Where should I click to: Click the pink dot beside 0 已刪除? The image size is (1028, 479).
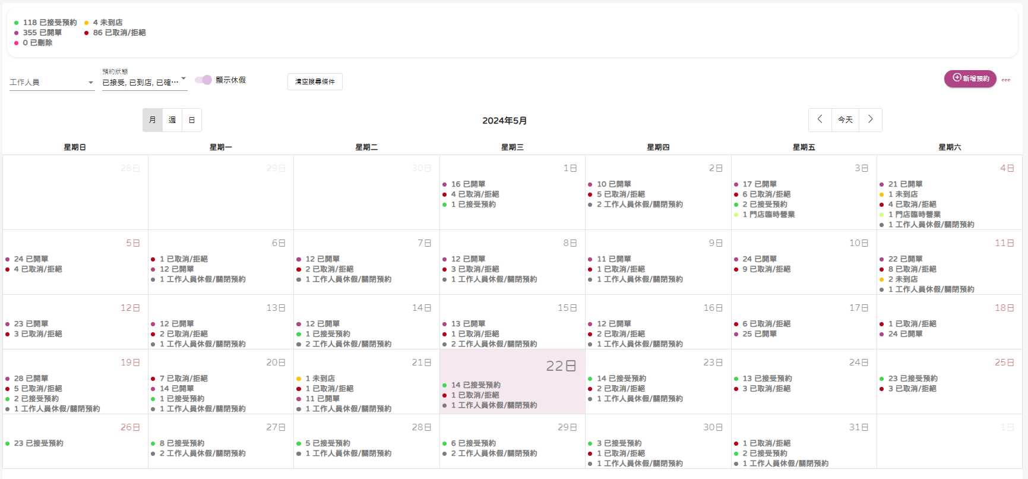pos(17,43)
